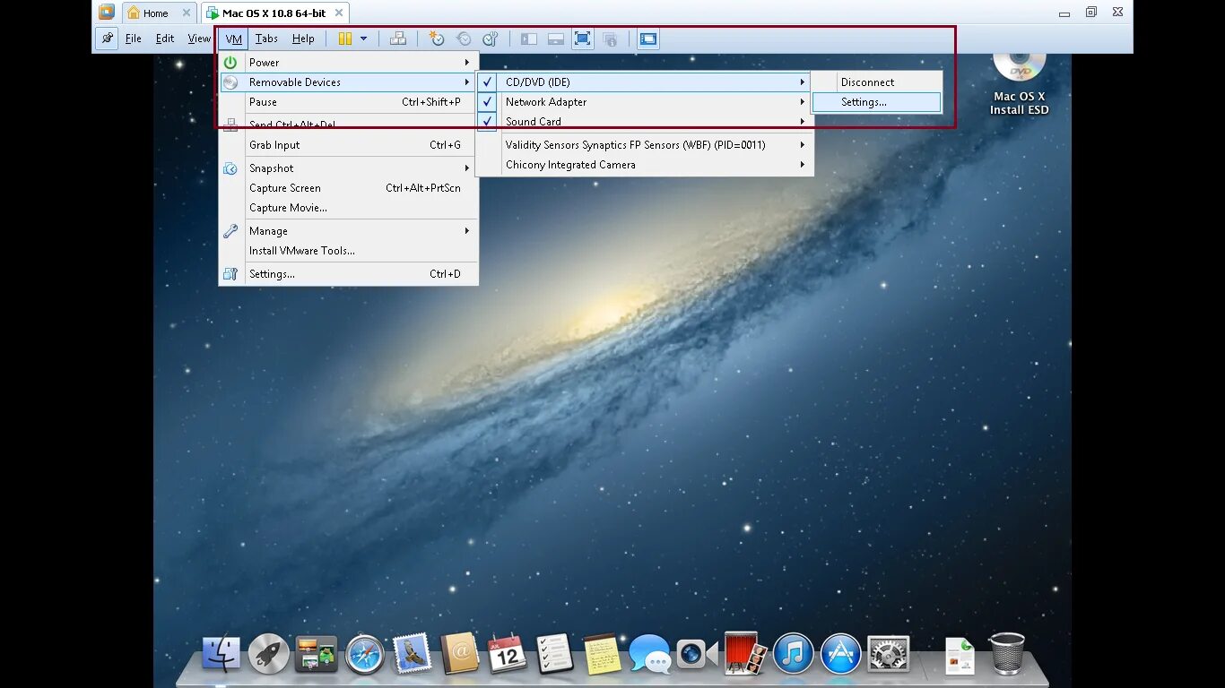
Task: Open the power options dropdown arrow in toolbar
Action: point(363,39)
